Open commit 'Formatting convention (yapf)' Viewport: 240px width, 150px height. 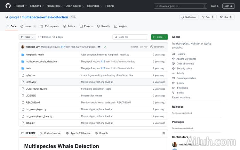pyautogui.click(x=96, y=89)
